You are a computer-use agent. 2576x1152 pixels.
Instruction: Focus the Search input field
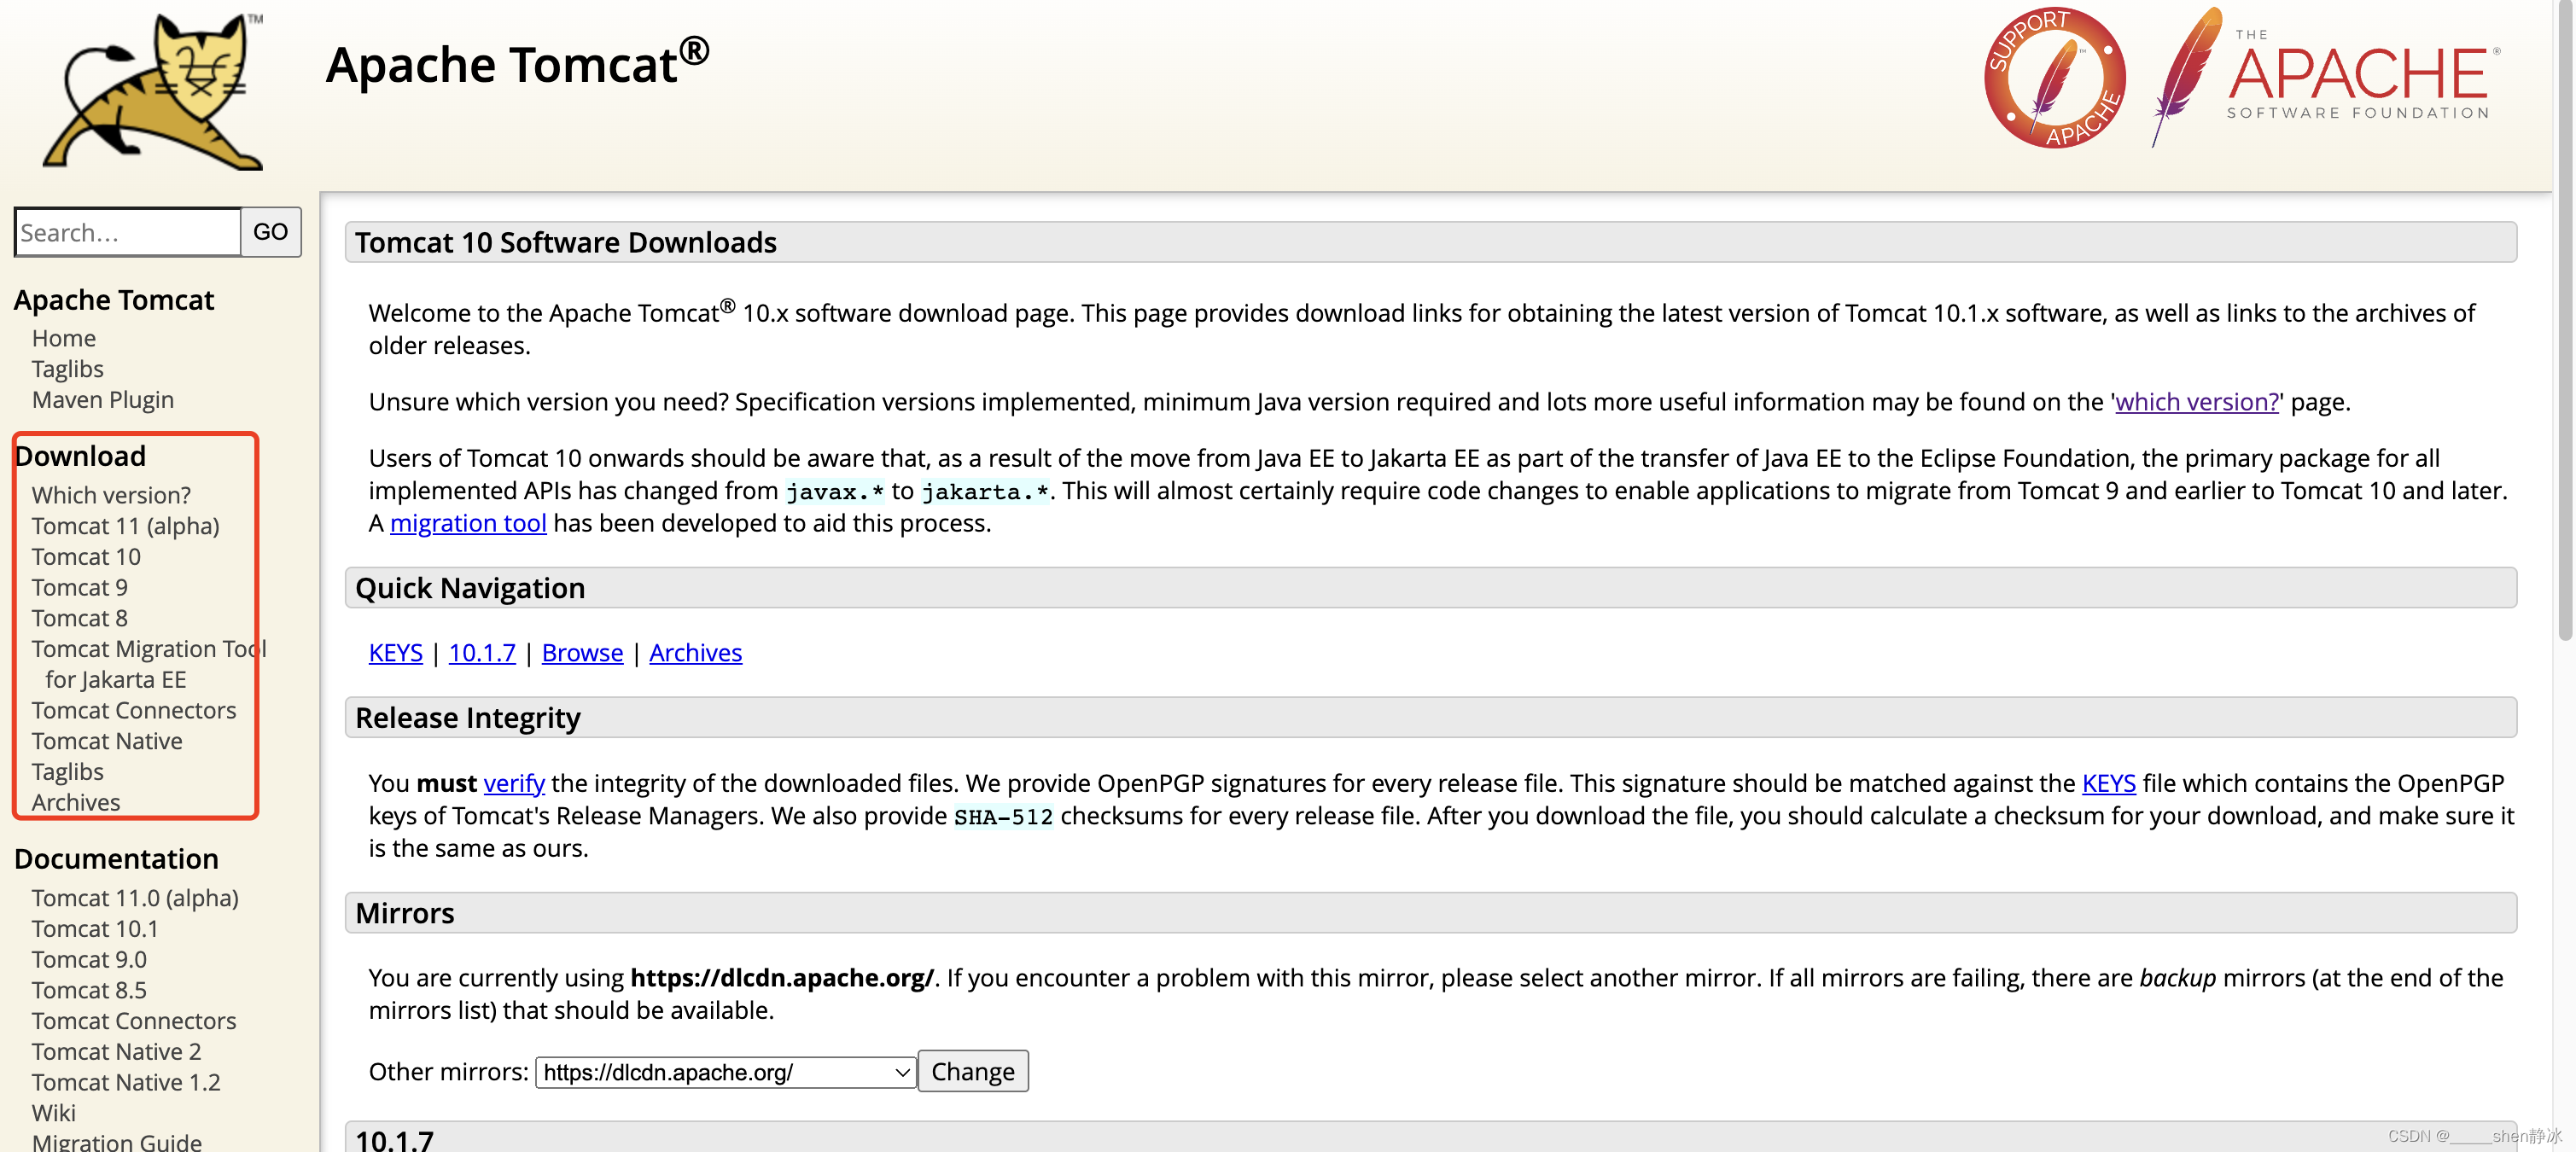click(127, 232)
